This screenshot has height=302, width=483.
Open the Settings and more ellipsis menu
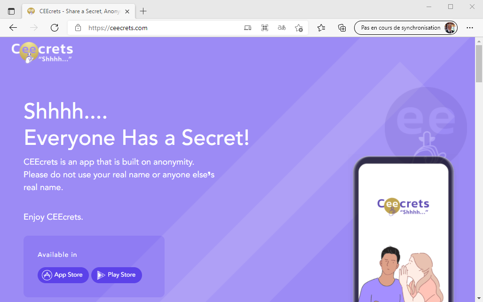coord(470,28)
